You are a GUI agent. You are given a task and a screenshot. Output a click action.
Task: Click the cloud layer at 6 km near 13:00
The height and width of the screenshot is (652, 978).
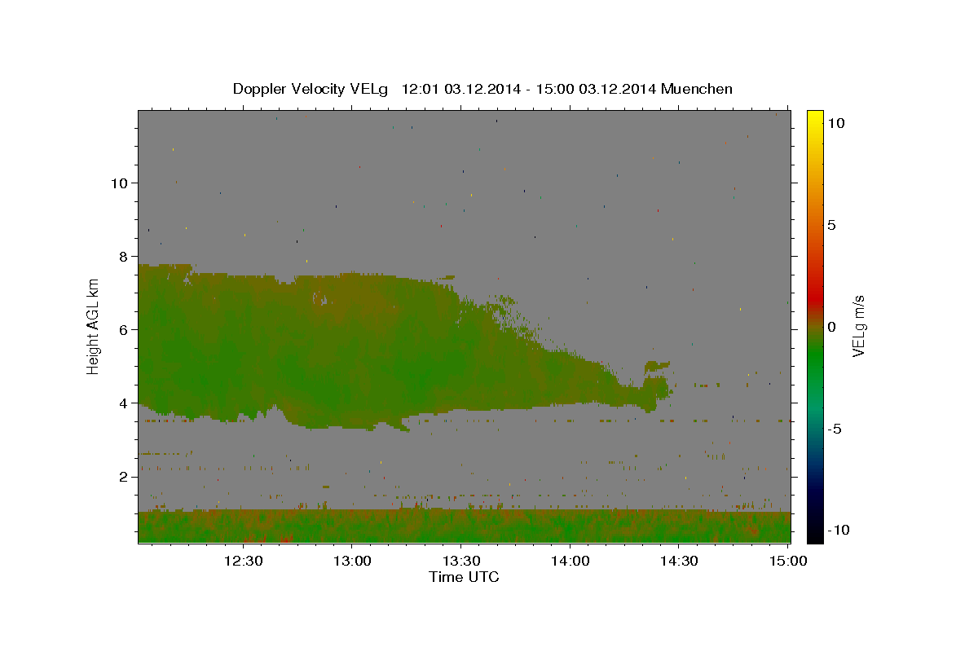coord(352,329)
